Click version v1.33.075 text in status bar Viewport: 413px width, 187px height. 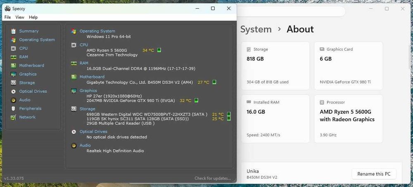14,178
